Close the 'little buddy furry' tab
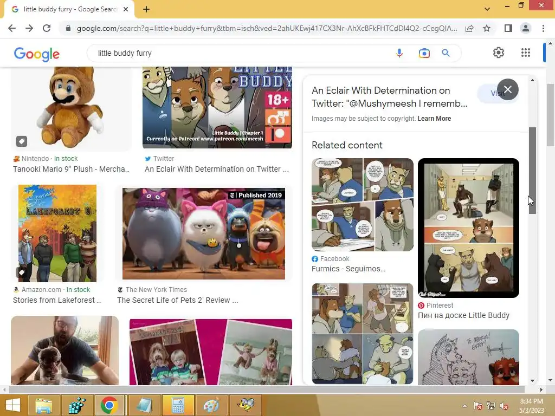The height and width of the screenshot is (416, 555). pos(126,9)
